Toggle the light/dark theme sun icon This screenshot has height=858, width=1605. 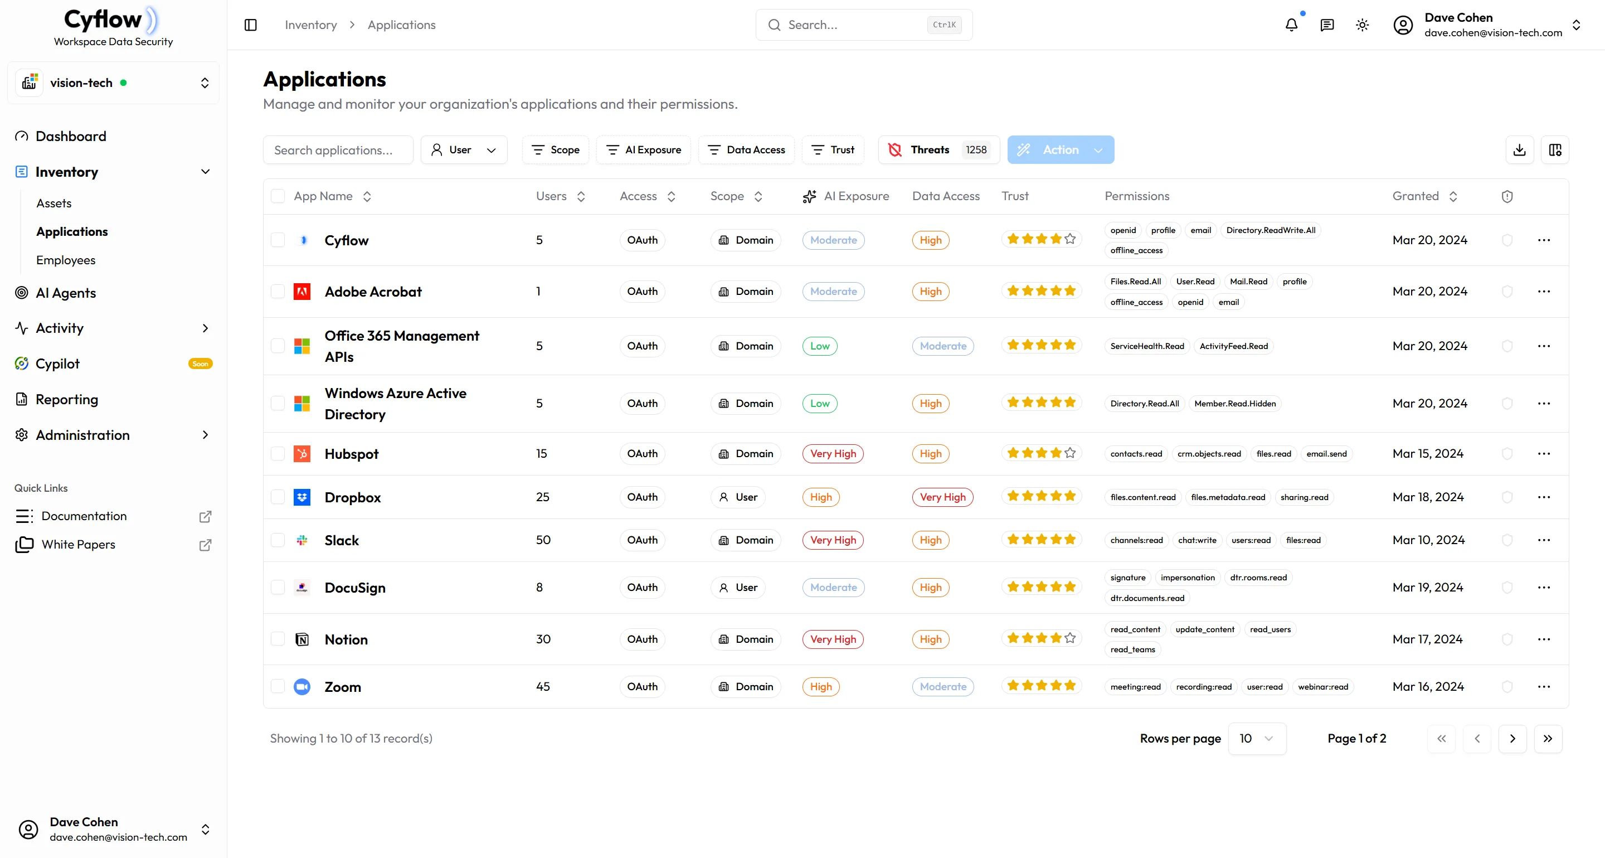click(1363, 25)
